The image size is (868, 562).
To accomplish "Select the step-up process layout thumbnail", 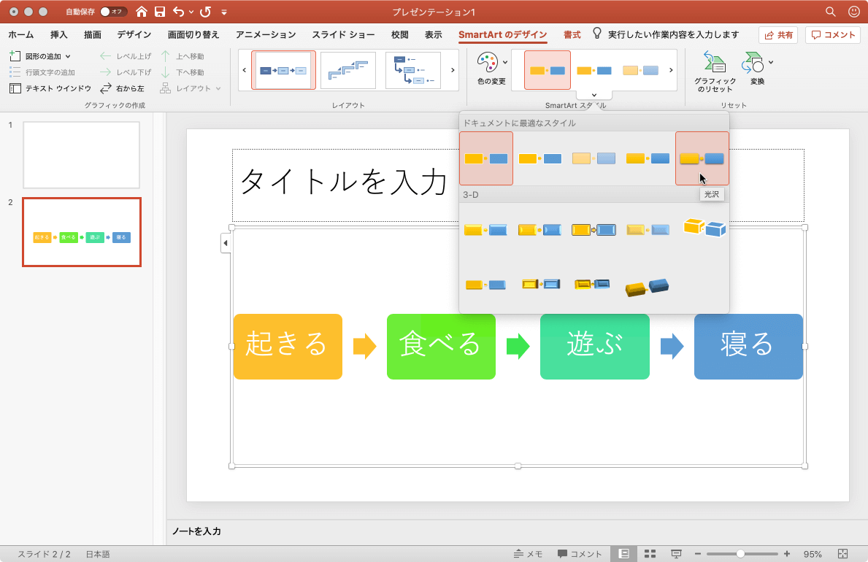I will coord(348,70).
